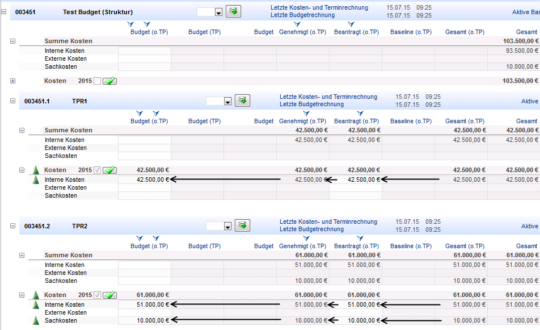Select project number 003451.1
The image size is (540, 330).
pyautogui.click(x=37, y=101)
